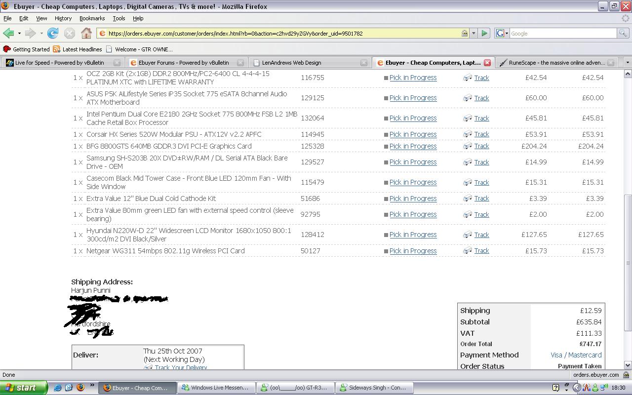Close the LenAndrews Web Design tab

[364, 63]
